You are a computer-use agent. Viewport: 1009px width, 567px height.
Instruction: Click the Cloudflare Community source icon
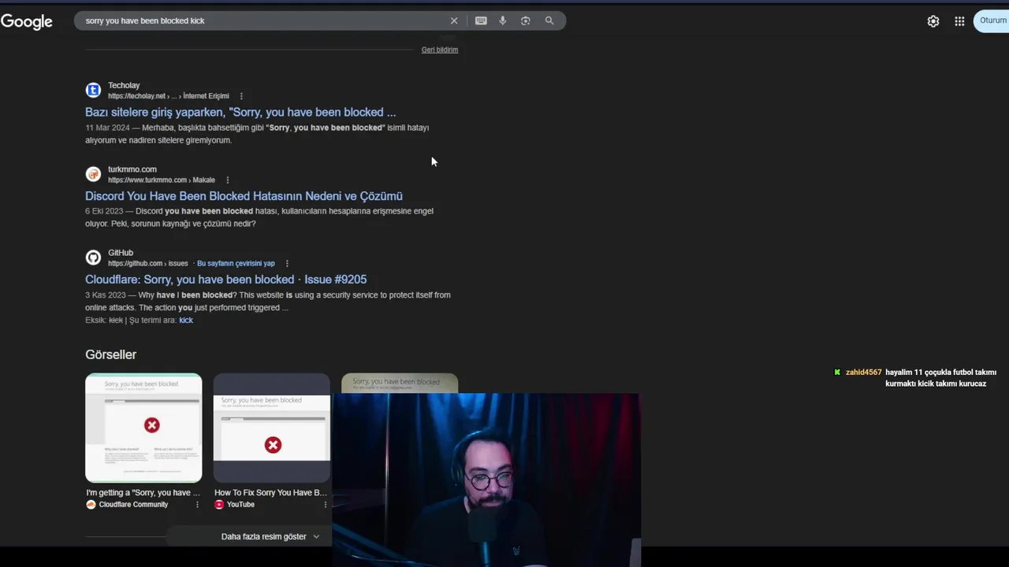pyautogui.click(x=91, y=505)
